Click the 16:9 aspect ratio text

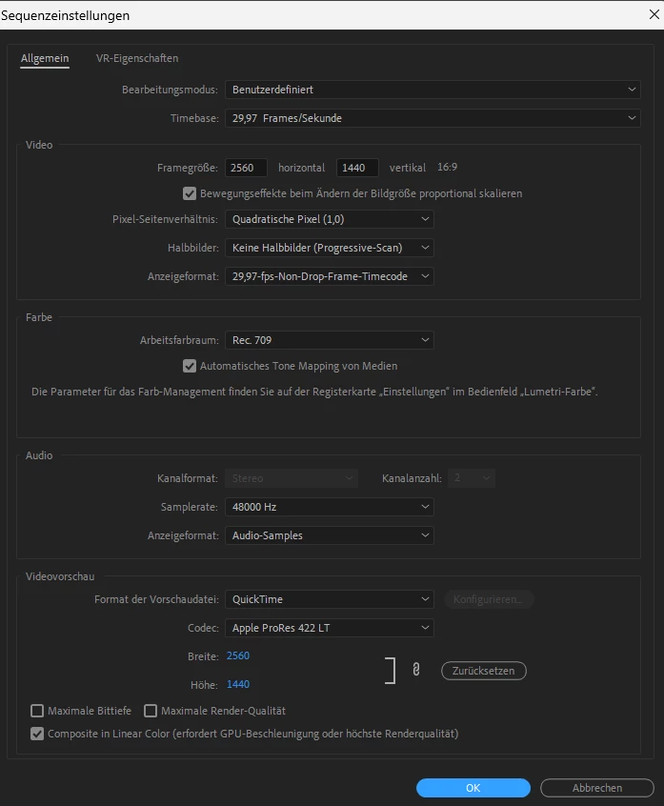pos(447,167)
